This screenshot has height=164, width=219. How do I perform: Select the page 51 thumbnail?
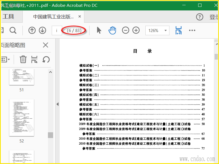[22, 77]
